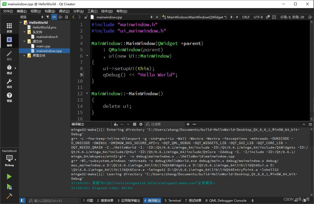Open the 调试(D) menu

tap(64, 11)
